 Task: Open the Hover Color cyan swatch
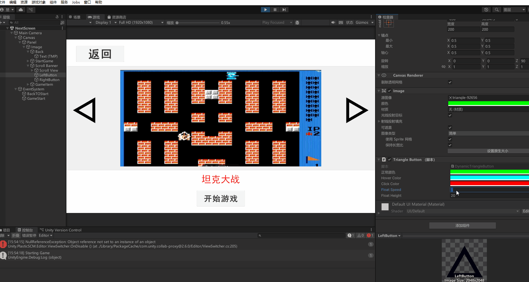[490, 178]
